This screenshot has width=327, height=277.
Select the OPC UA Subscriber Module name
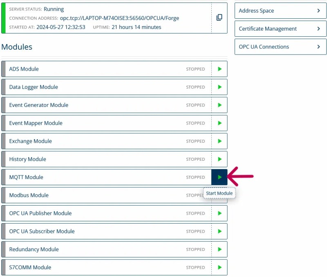[x=42, y=231]
